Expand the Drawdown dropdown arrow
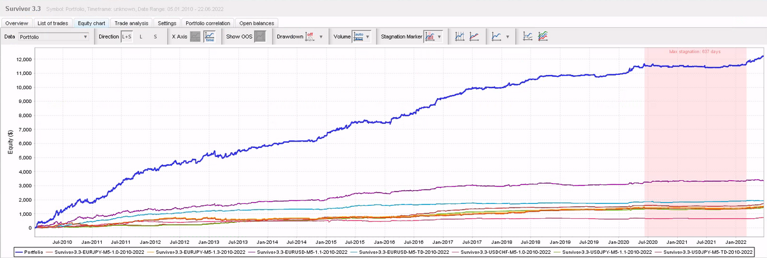This screenshot has height=258, width=767. coord(321,37)
